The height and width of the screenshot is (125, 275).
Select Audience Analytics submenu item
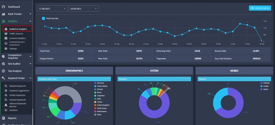point(18,29)
